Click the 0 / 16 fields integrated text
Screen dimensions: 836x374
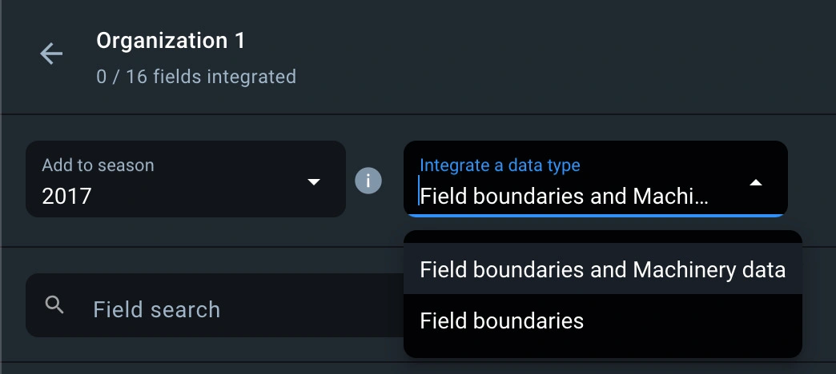196,77
